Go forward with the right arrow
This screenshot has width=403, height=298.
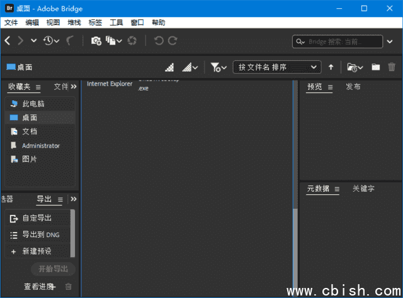20,41
